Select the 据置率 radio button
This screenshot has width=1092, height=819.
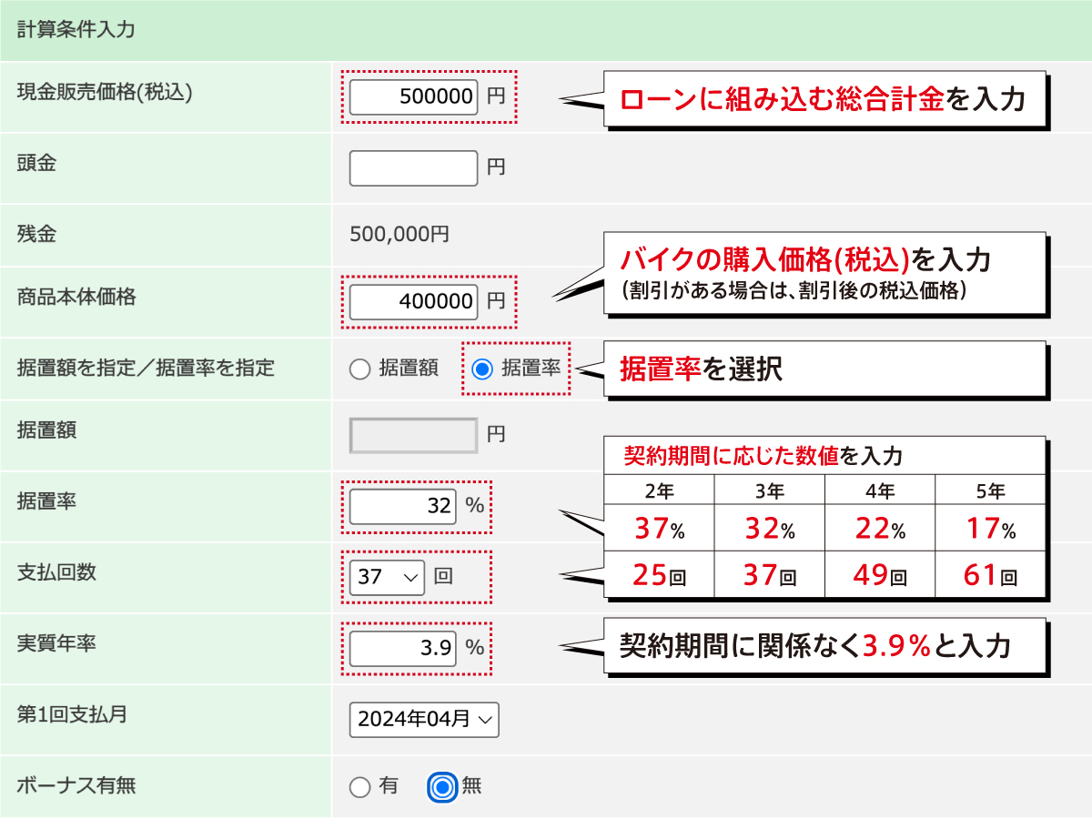pyautogui.click(x=483, y=369)
